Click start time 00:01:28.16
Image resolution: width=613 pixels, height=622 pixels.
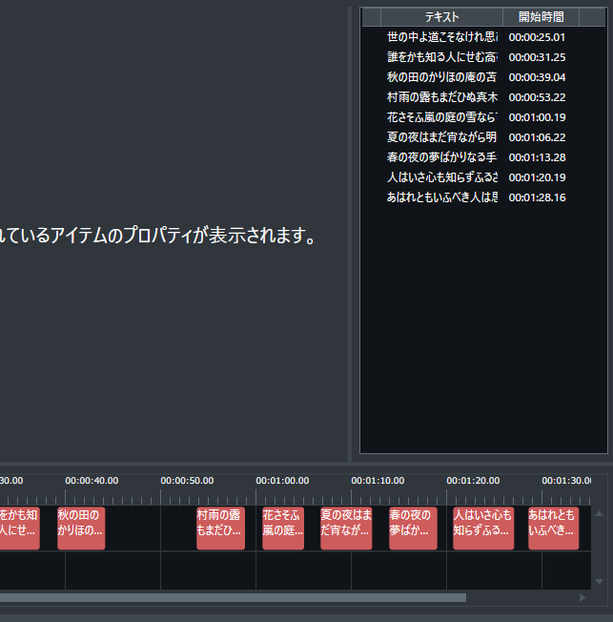(x=537, y=197)
